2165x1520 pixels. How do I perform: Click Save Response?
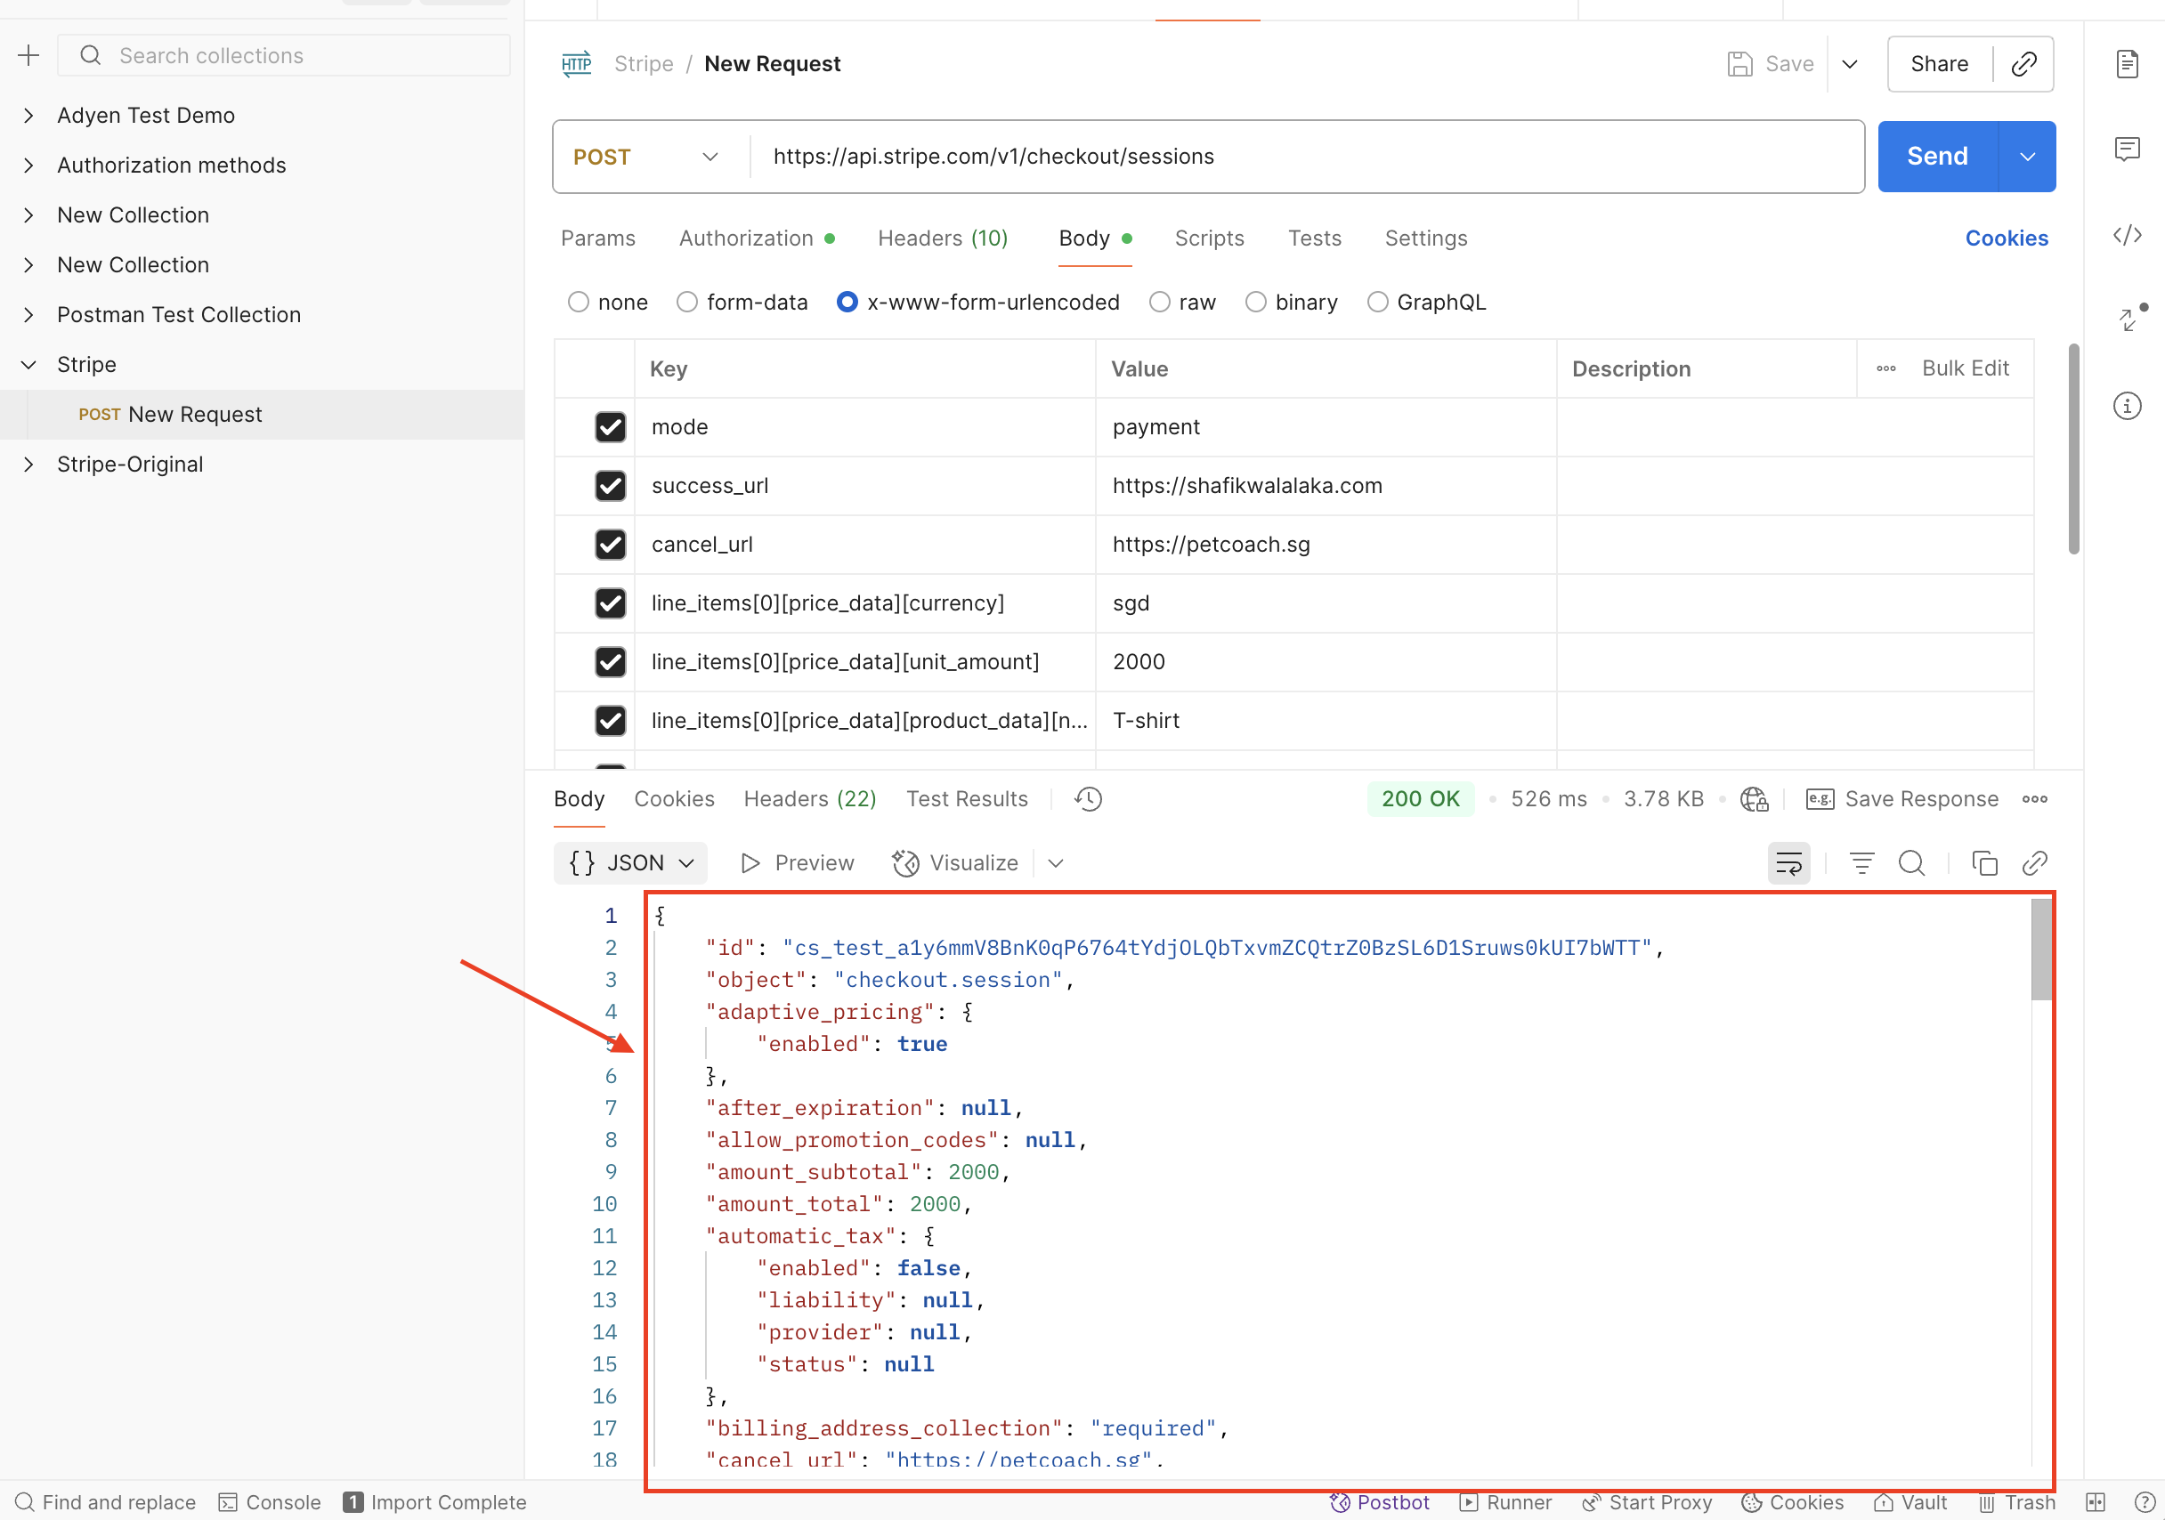pyautogui.click(x=1901, y=800)
